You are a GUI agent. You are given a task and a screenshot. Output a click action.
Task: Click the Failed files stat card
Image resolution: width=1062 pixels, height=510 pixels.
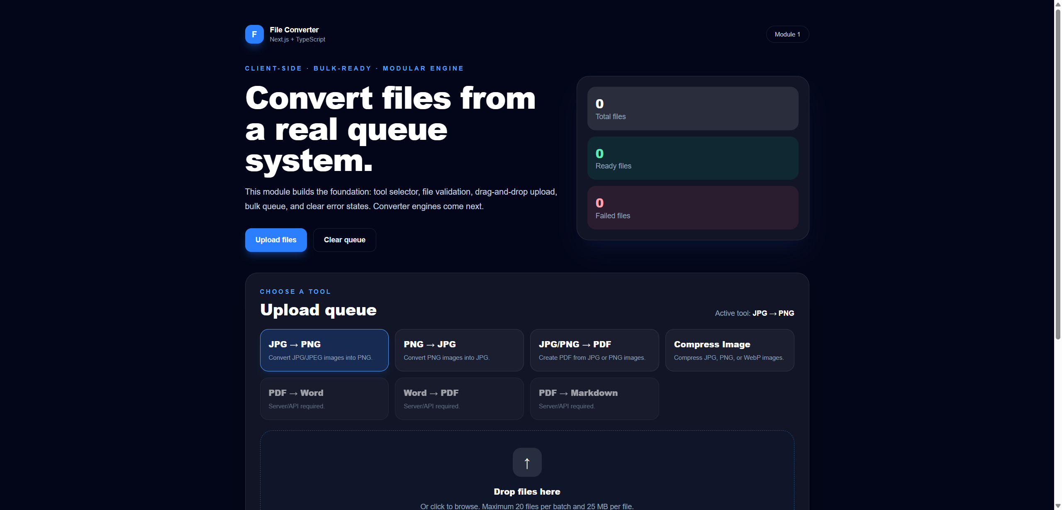coord(693,207)
